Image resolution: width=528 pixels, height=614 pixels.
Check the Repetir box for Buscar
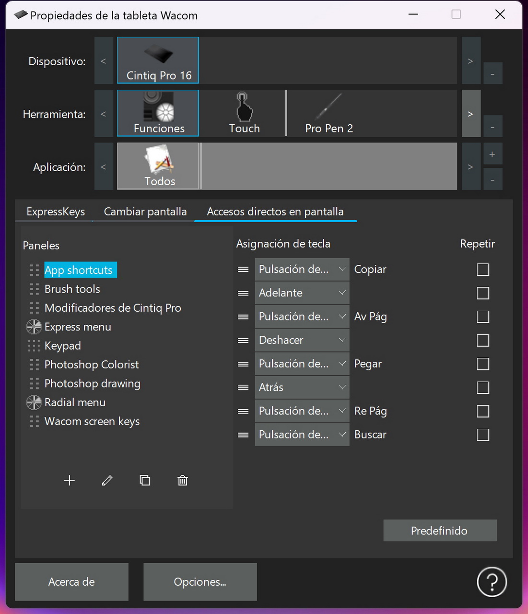coord(483,435)
